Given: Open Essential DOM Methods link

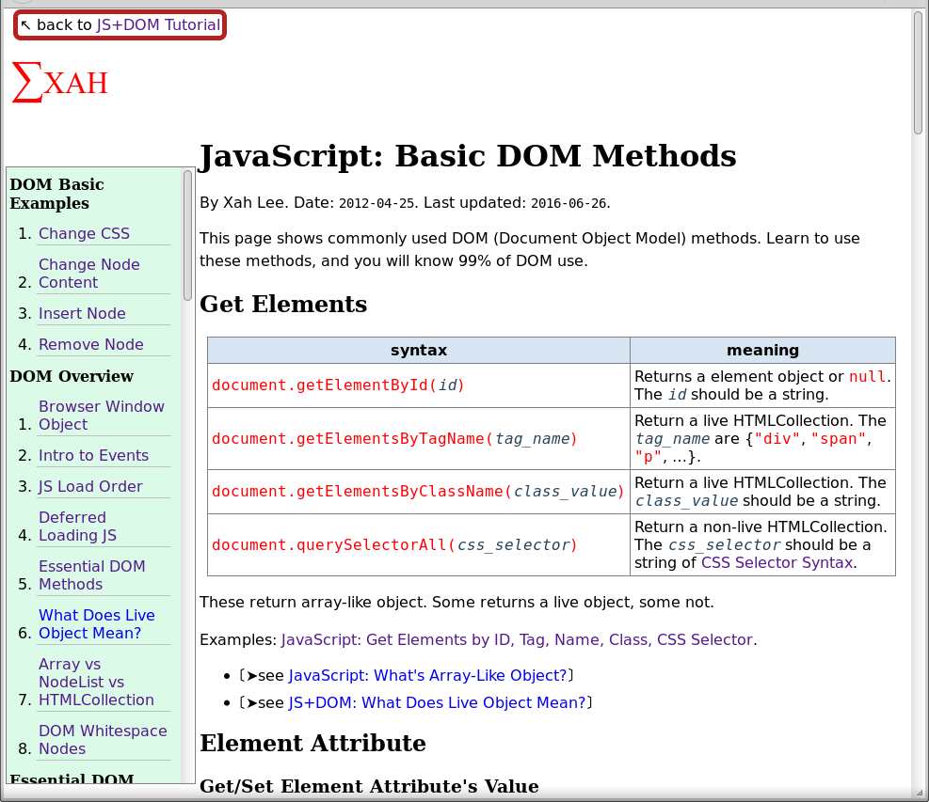Looking at the screenshot, I should [x=92, y=575].
